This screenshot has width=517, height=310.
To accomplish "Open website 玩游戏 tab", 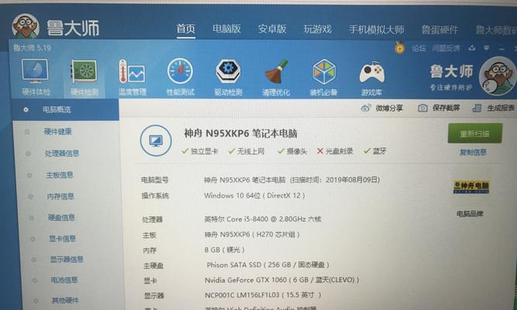I will pyautogui.click(x=317, y=29).
